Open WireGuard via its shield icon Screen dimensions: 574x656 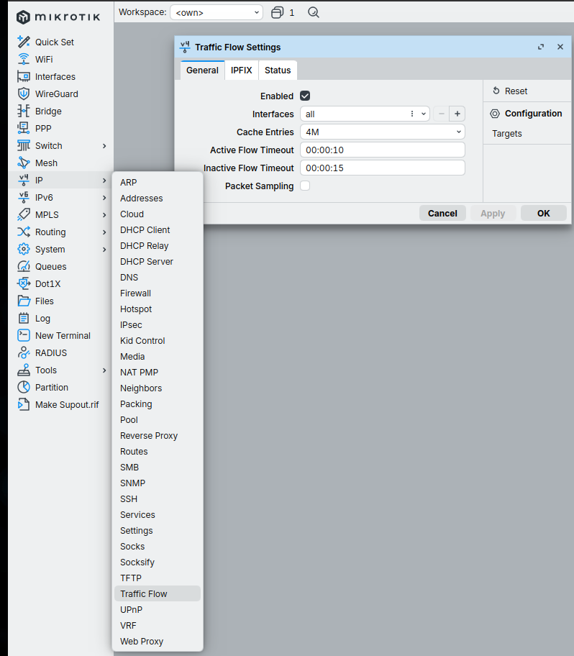click(24, 94)
